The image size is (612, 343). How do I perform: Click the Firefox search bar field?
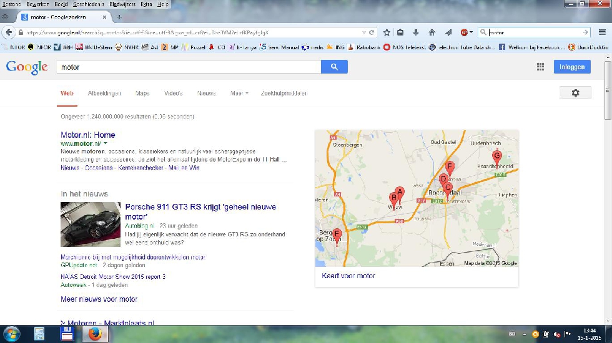(535, 32)
